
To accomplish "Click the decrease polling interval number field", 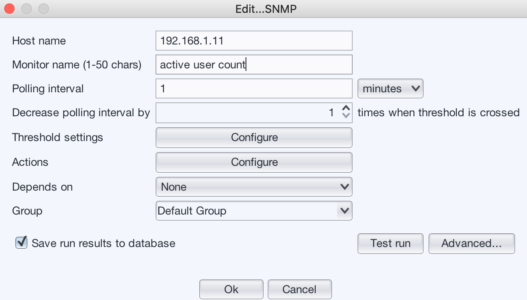I will (x=248, y=112).
